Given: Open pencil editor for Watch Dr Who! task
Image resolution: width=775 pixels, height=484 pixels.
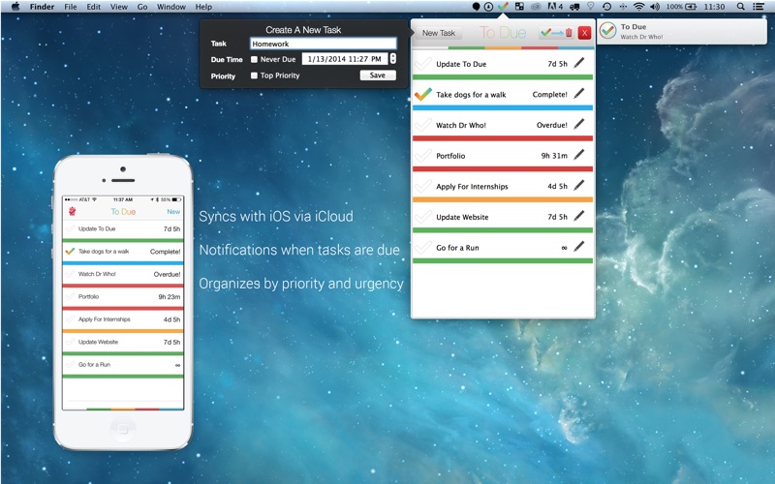Looking at the screenshot, I should coord(578,124).
